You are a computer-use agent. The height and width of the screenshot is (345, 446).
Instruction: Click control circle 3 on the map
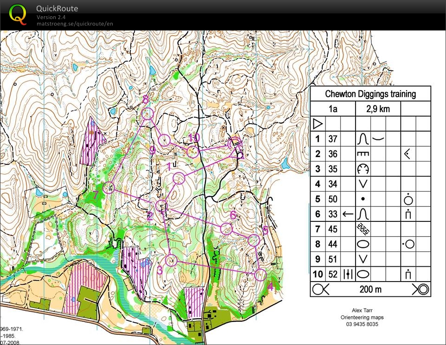point(172,261)
